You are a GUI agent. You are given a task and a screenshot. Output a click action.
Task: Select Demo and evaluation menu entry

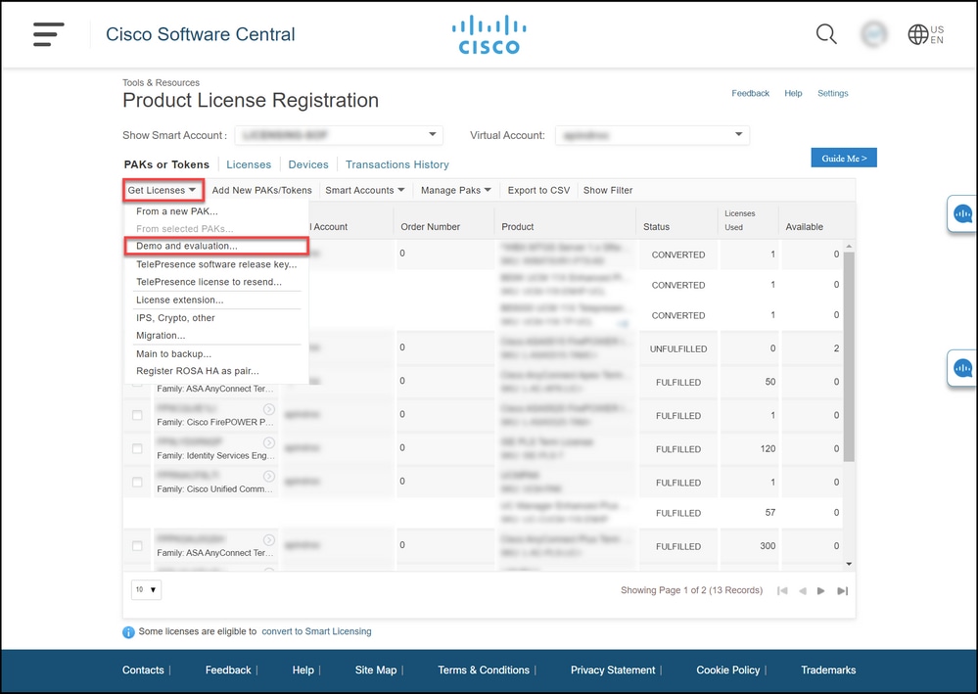[x=215, y=246]
